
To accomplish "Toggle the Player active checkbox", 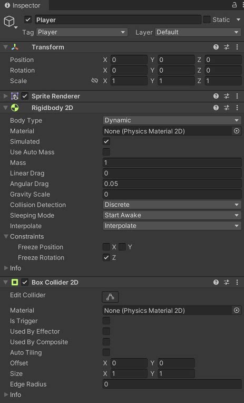I will tap(28, 20).
